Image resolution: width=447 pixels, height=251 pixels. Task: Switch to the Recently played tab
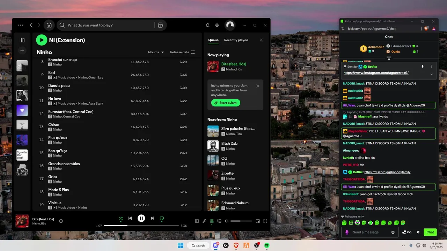click(x=236, y=40)
